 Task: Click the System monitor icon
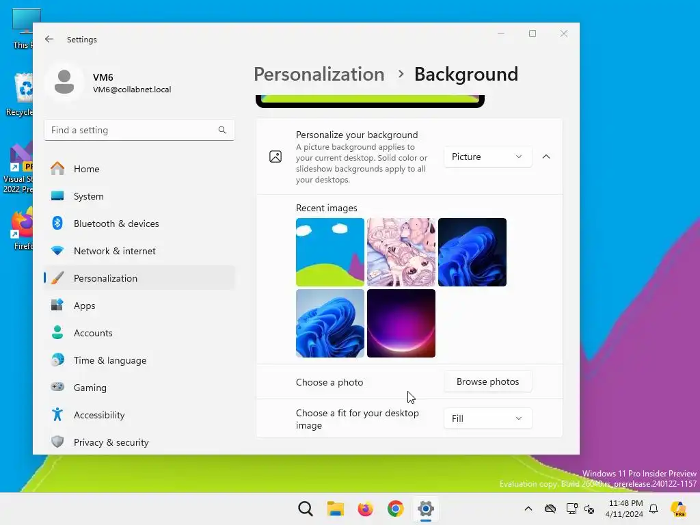pyautogui.click(x=57, y=196)
